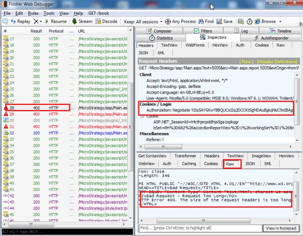The height and width of the screenshot is (236, 303).
Task: Toggle Stream mode
Action: (x=82, y=21)
